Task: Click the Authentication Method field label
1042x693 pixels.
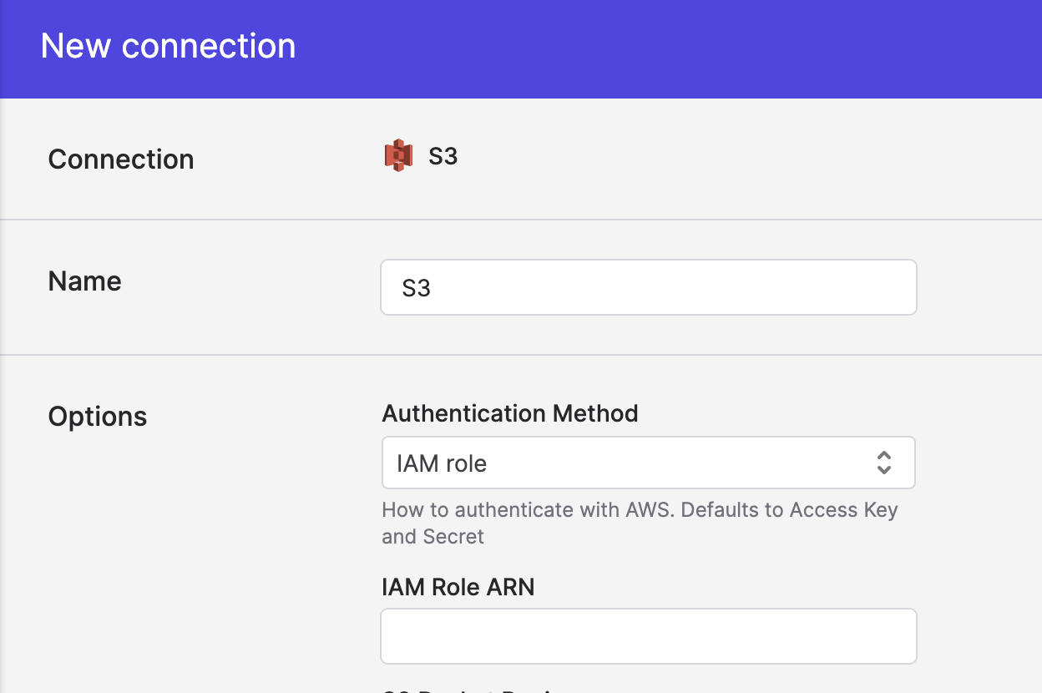Action: 510,413
